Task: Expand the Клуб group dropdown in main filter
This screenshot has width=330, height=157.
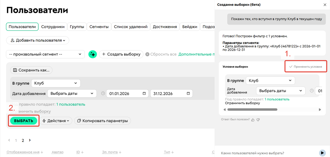Action: (56, 83)
